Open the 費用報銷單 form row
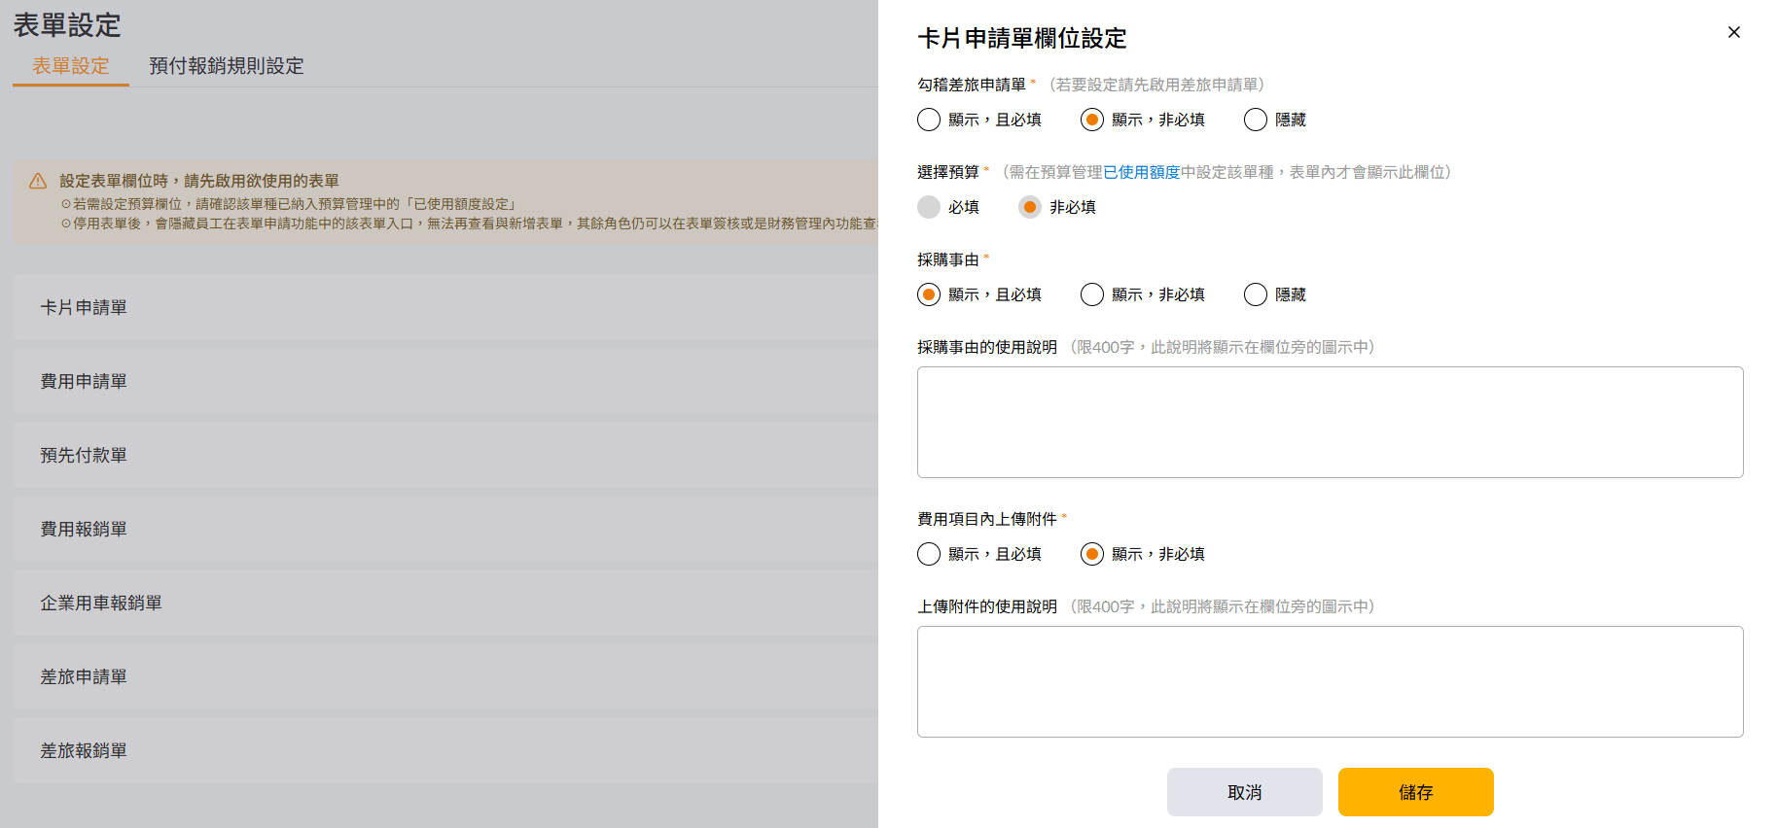Viewport: 1777px width, 828px height. pyautogui.click(x=445, y=529)
